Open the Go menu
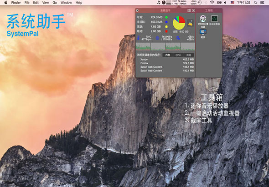The width and height of the screenshot is (269, 187). tap(55, 3)
